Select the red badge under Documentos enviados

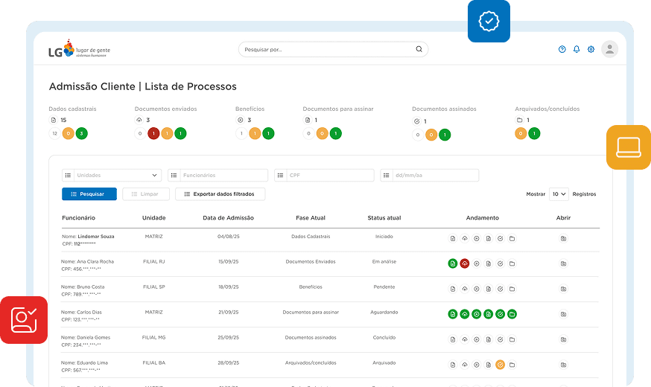coord(153,134)
